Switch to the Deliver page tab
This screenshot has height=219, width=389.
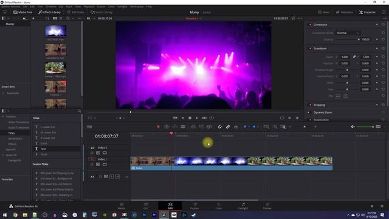(x=267, y=206)
